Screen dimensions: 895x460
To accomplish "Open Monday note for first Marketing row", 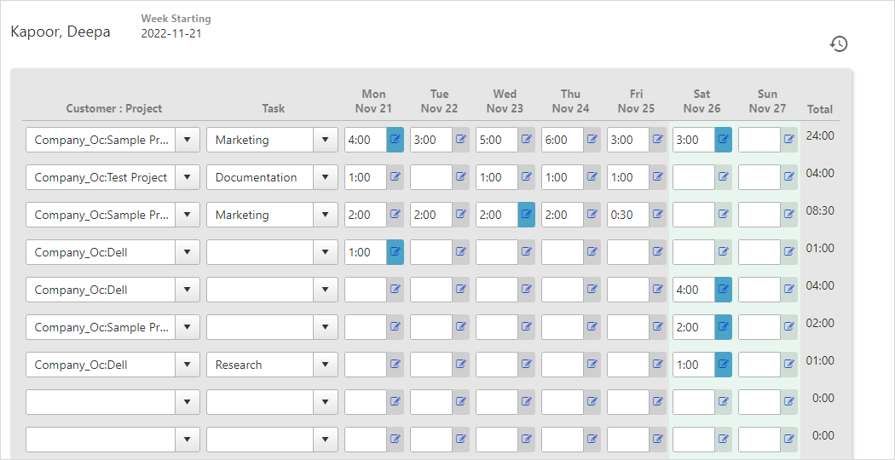I will point(395,140).
